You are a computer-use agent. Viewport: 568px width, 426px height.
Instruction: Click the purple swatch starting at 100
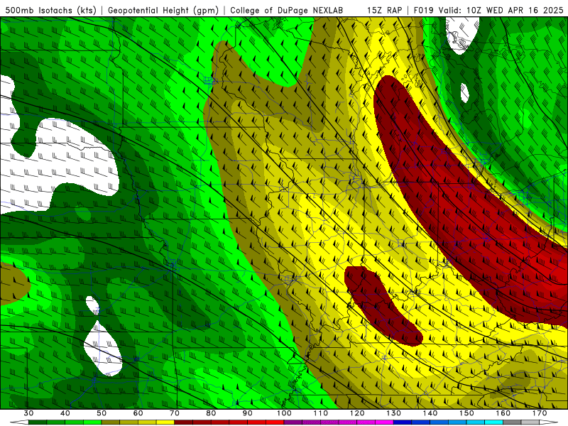pos(293,422)
